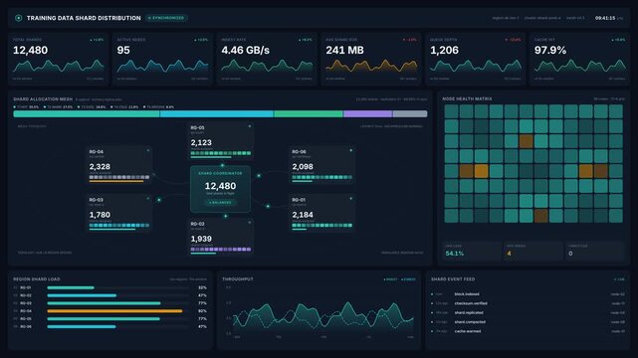Viewport: 638px width, 358px height.
Task: Click the green trend indicator on the 97.9% card
Action: (x=618, y=40)
